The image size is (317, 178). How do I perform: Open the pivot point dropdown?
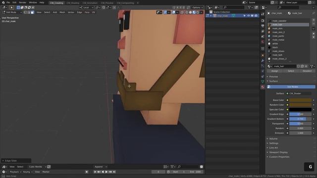point(98,7)
